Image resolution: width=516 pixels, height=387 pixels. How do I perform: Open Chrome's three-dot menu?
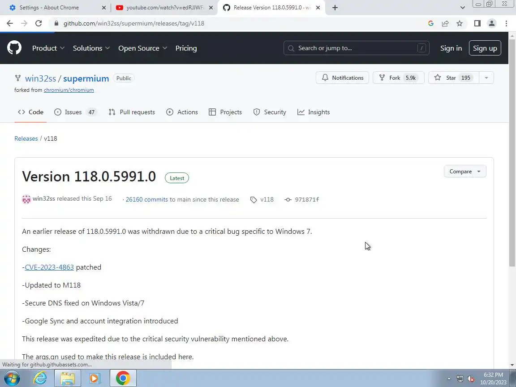[506, 23]
